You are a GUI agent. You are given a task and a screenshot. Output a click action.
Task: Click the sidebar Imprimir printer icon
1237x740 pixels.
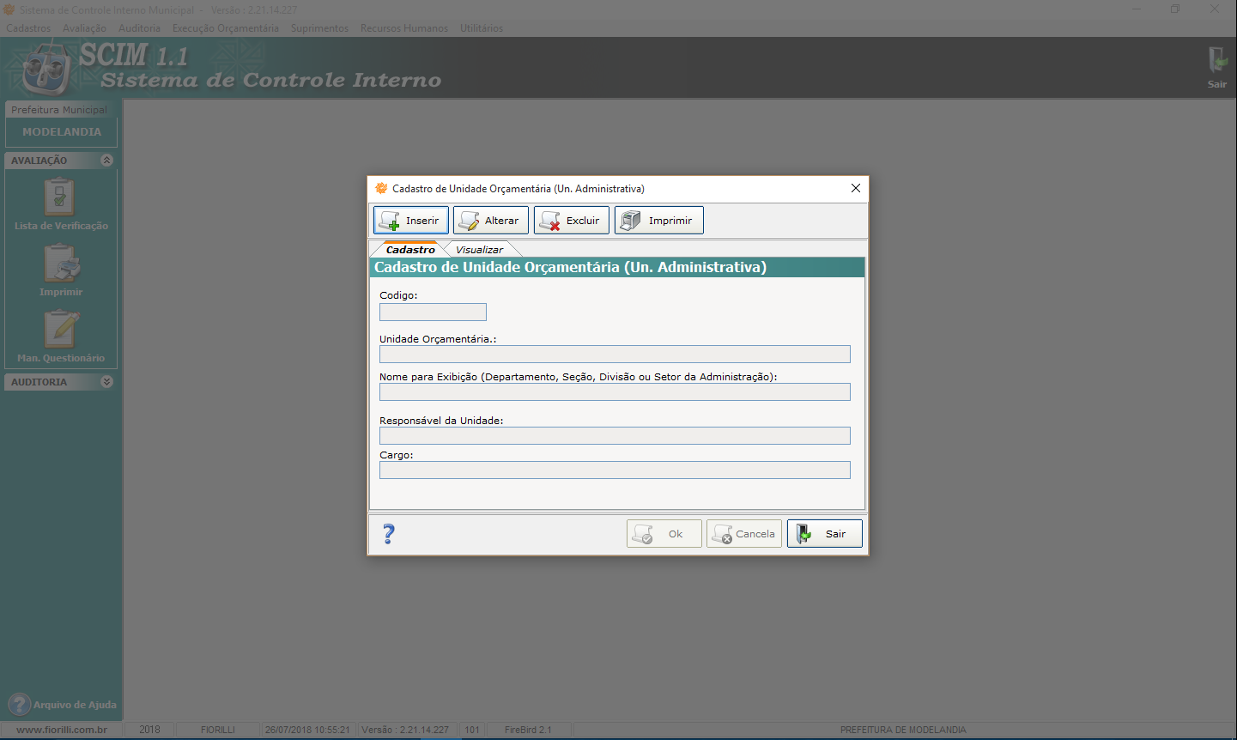tap(61, 270)
